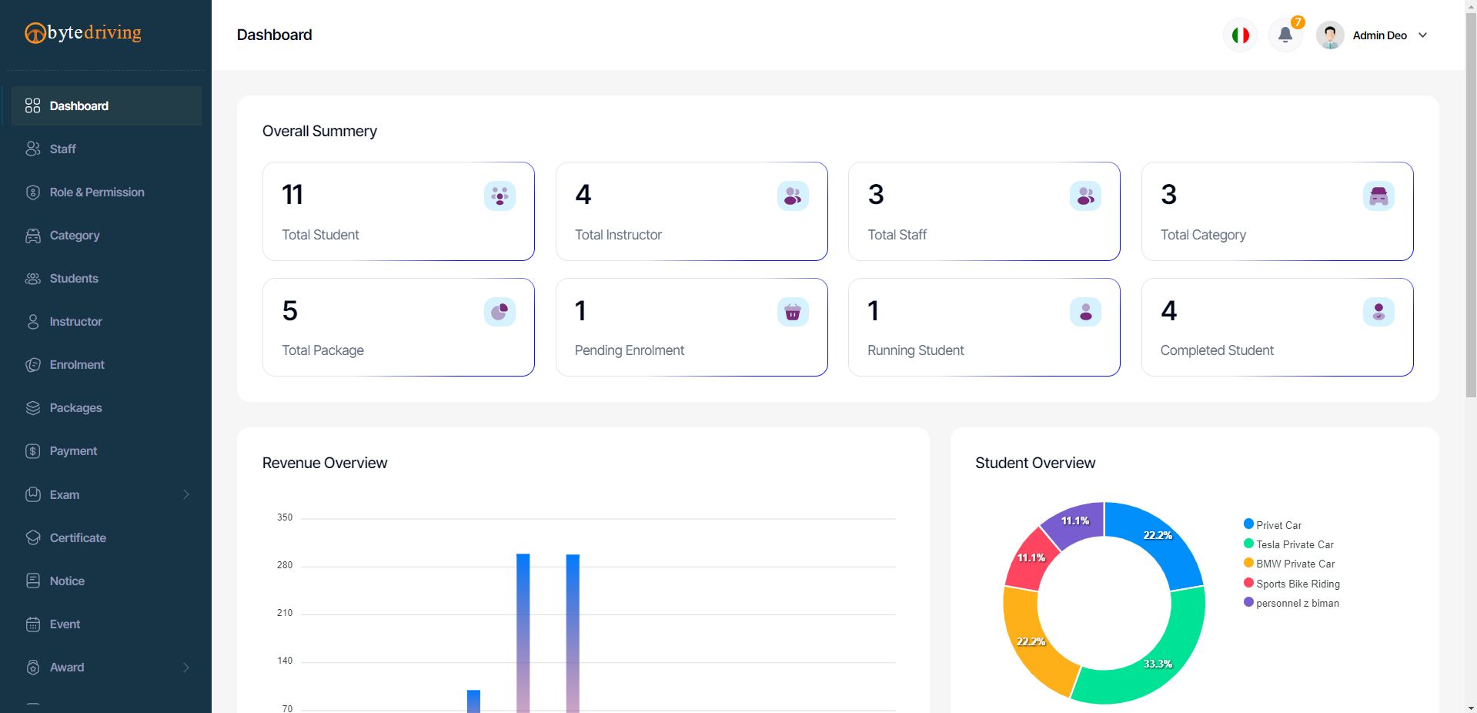The height and width of the screenshot is (713, 1477).
Task: Click the Total Student card icon
Action: coord(500,196)
